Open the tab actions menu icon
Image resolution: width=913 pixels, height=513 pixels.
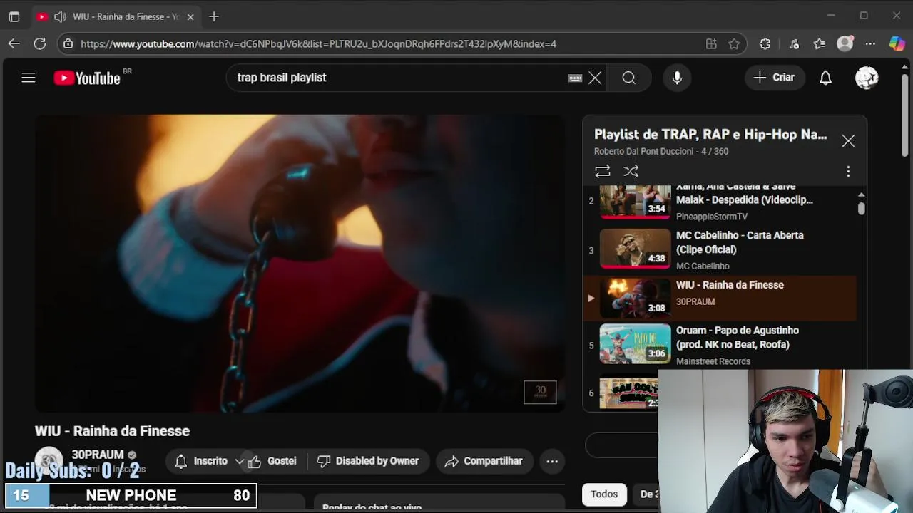(14, 16)
